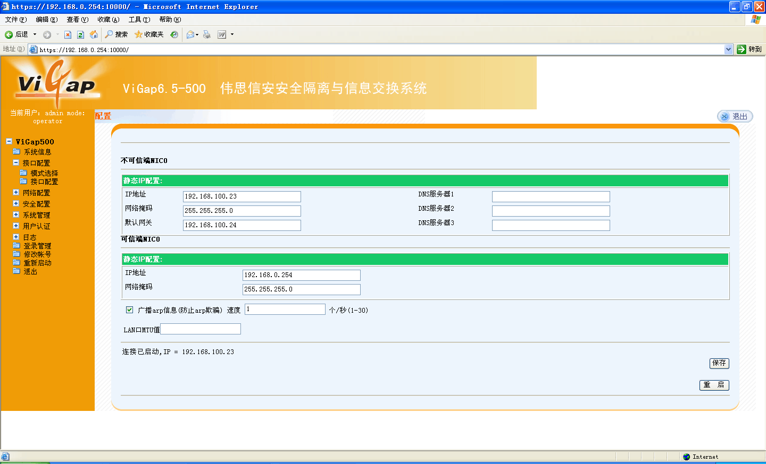Image resolution: width=766 pixels, height=464 pixels.
Task: Open the 帮助 menu
Action: (x=170, y=20)
